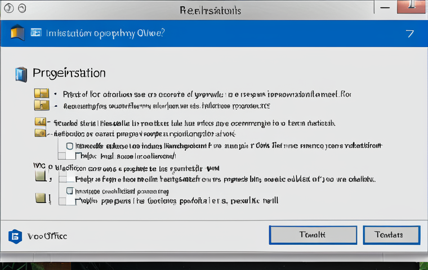Click the second round button in title bar
Image resolution: width=428 pixels, height=270 pixels.
click(x=22, y=8)
